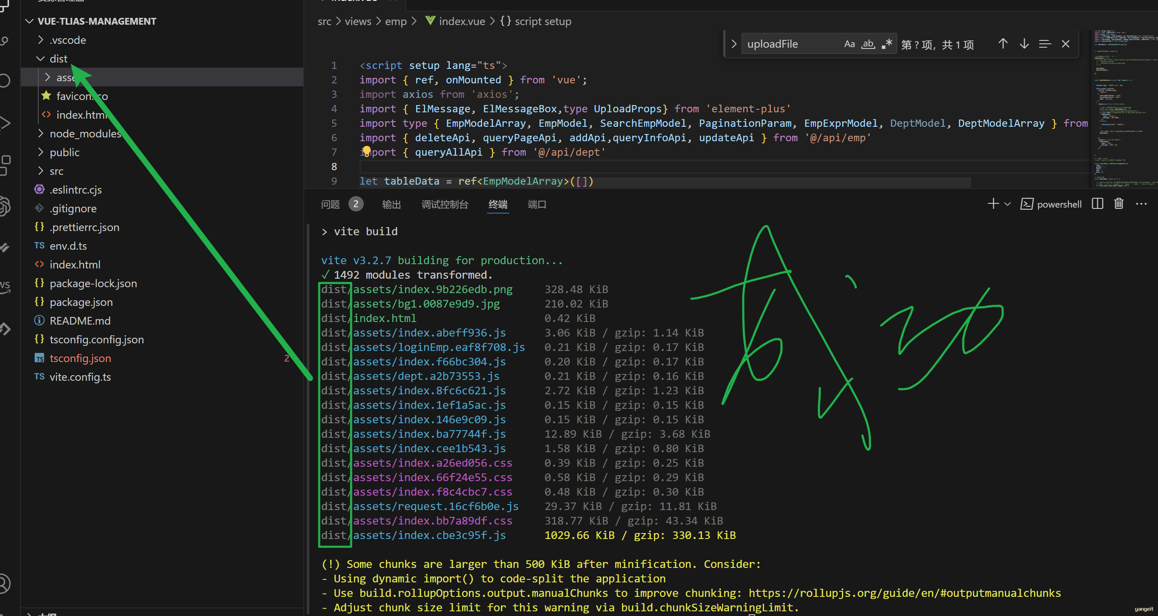Screen dimensions: 1158x616
Task: Open terminal panel more actions menu
Action: coord(1141,204)
